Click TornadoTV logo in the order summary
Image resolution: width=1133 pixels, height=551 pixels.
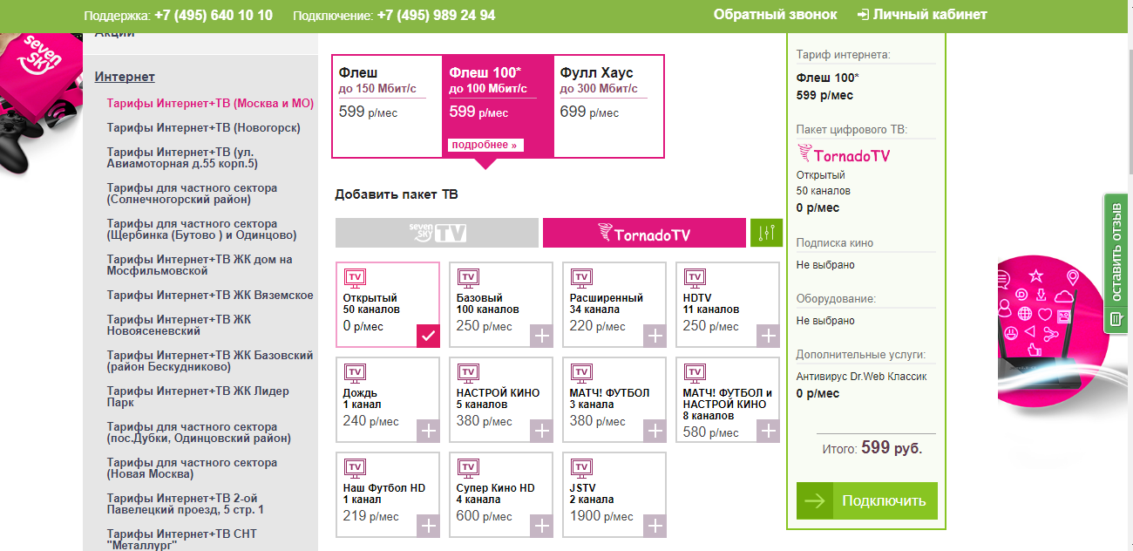point(844,155)
